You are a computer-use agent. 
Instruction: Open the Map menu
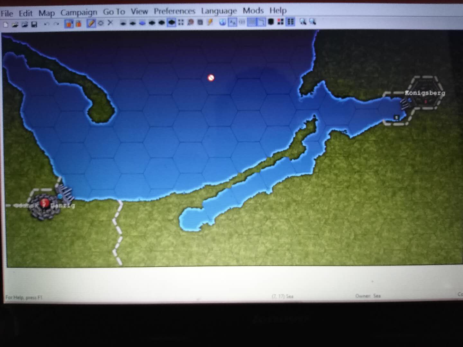coord(47,13)
